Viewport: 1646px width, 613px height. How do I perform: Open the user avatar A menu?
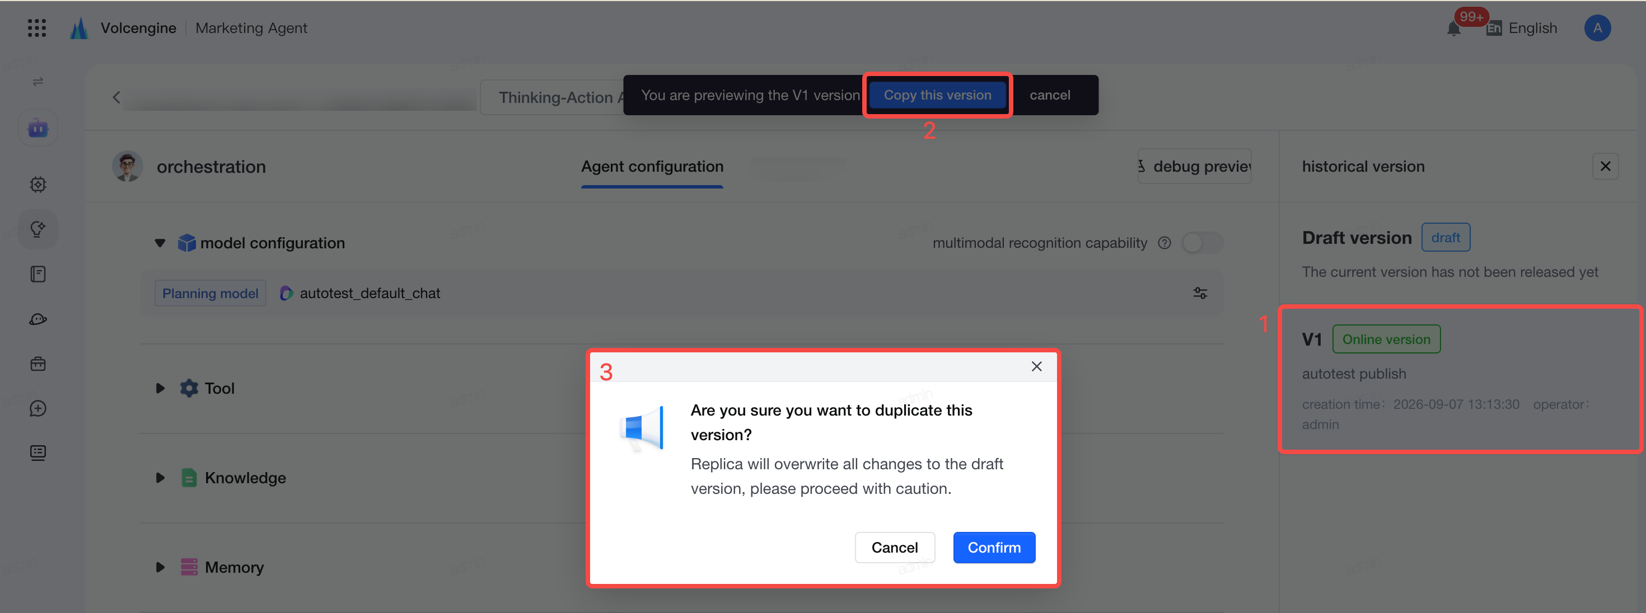[1597, 28]
